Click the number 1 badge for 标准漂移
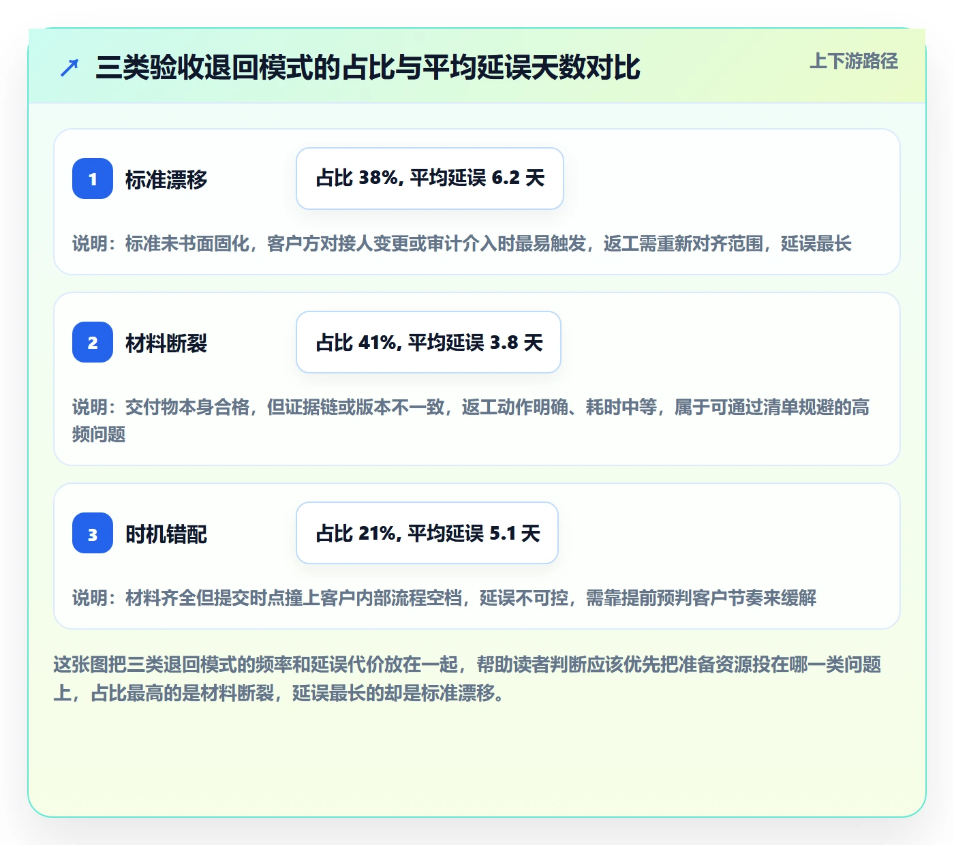Image resolution: width=954 pixels, height=845 pixels. pos(93,179)
